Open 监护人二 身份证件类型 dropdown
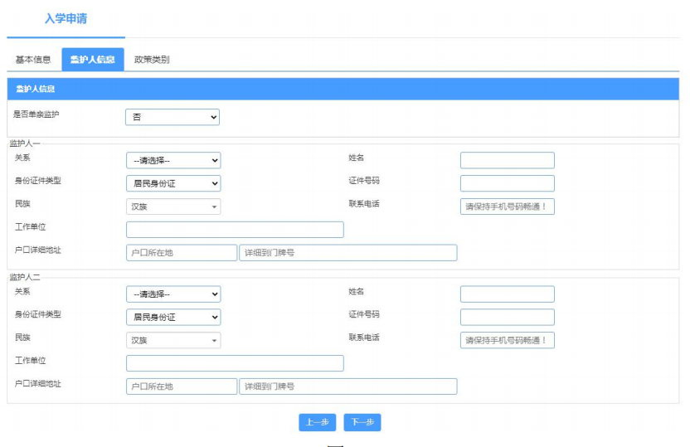690x447 pixels. [173, 317]
